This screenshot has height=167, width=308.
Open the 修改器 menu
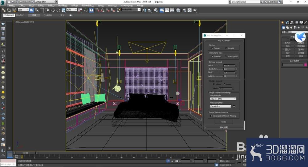pos(63,6)
